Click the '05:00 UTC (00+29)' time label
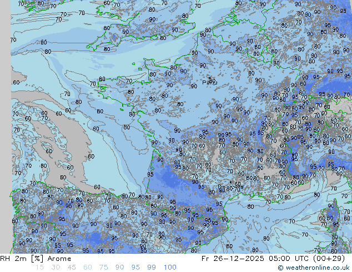Screen dimensions: 352x272 click(306, 259)
